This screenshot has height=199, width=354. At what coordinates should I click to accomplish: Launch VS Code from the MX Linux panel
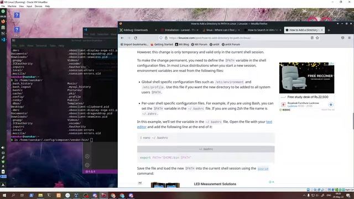[x=3, y=39]
